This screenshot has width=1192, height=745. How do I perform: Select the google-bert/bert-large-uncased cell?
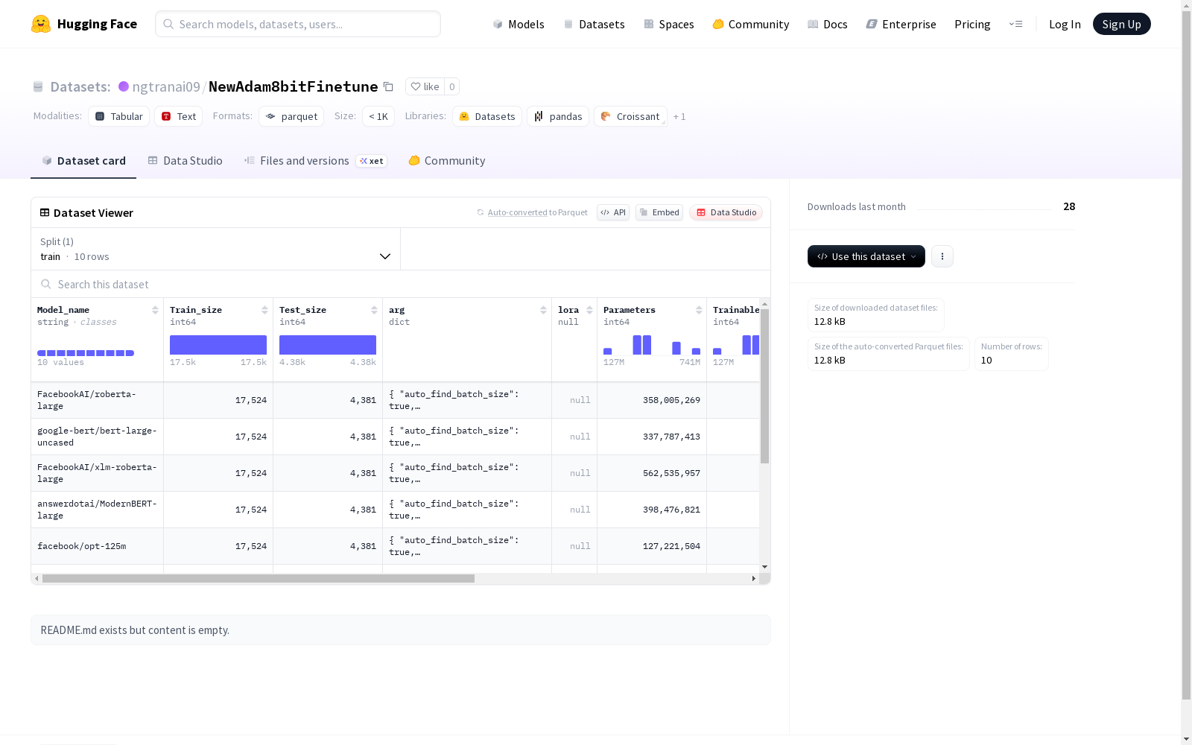tap(98, 437)
